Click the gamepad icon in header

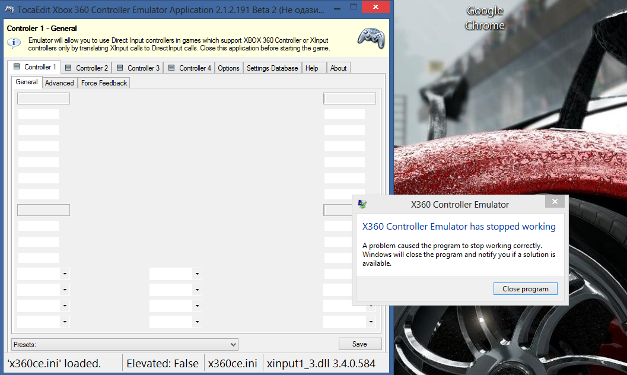(x=371, y=39)
